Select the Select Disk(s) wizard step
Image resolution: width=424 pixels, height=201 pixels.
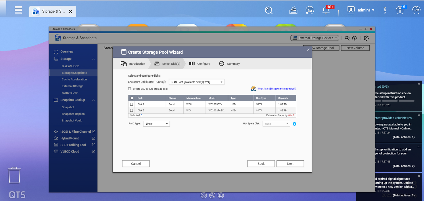click(x=168, y=64)
